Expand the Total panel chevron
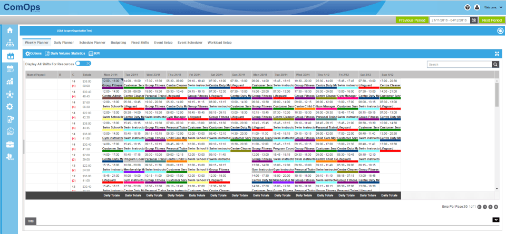 point(496,220)
